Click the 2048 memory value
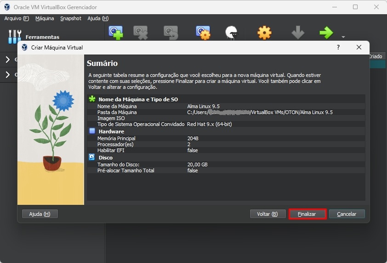Screen dimensions: 387x263 coord(193,138)
